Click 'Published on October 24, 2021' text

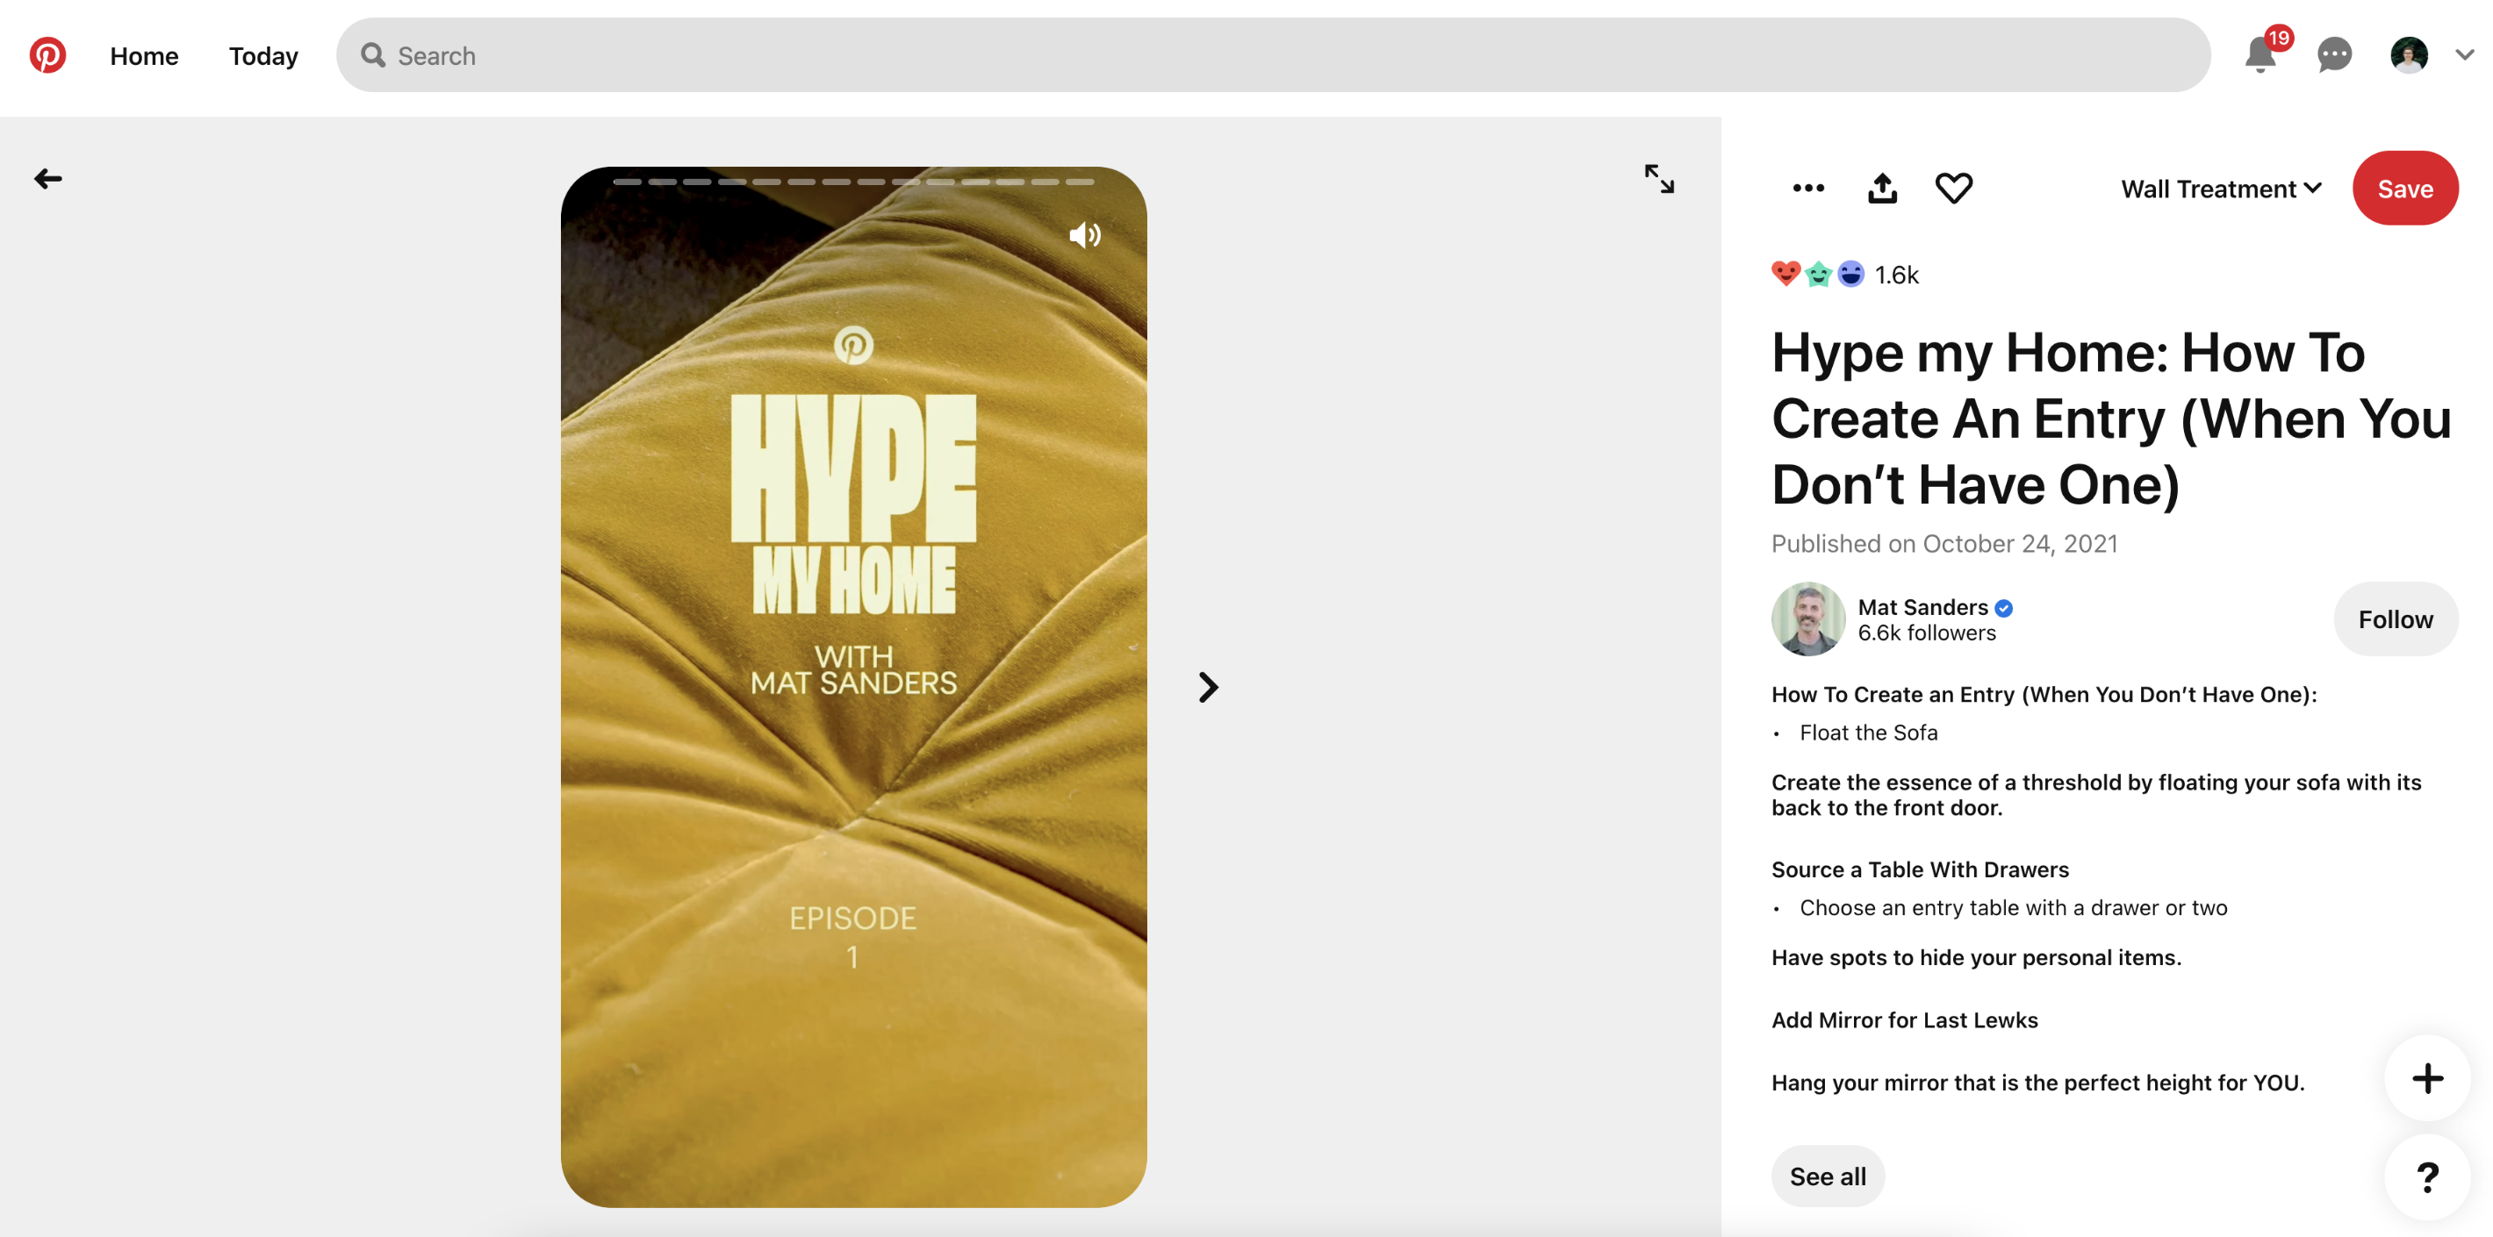(x=1943, y=544)
